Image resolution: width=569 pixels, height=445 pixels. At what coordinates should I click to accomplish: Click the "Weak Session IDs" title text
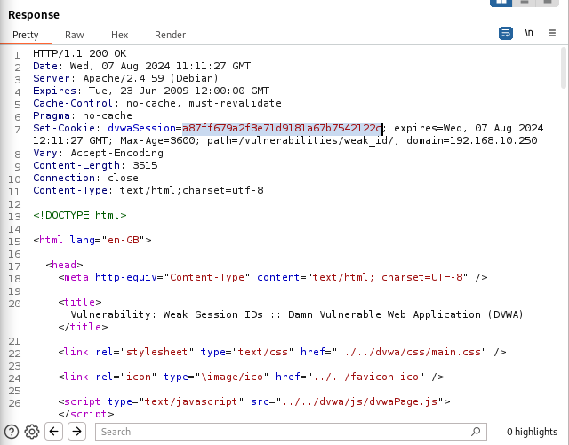point(212,314)
